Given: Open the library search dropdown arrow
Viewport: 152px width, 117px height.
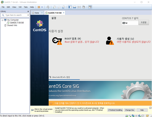Looking at the screenshot, I should [x=28, y=15].
